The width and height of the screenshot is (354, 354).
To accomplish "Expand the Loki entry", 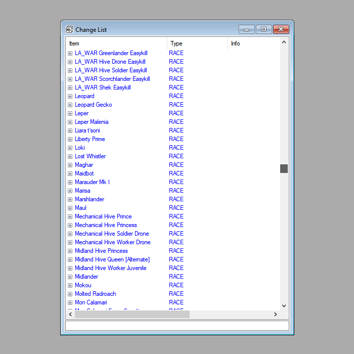I will tap(70, 148).
